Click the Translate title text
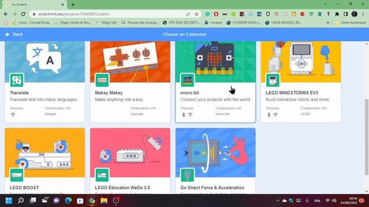The height and width of the screenshot is (207, 369). (19, 93)
